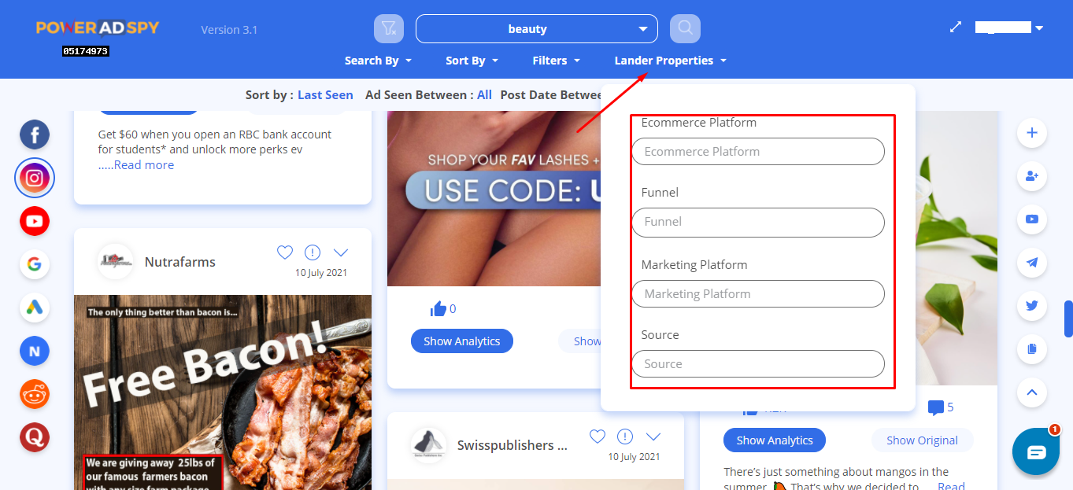Like the lashes ad thumbs-up icon
This screenshot has height=490, width=1073.
pos(438,309)
